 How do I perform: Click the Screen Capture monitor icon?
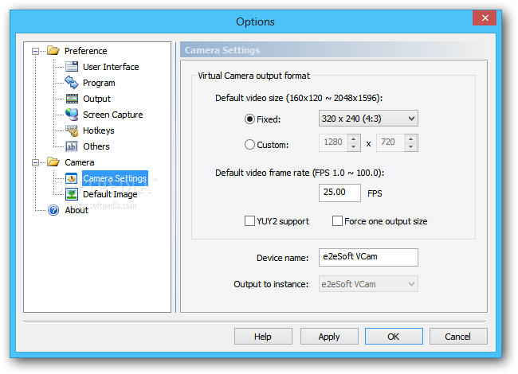click(72, 115)
